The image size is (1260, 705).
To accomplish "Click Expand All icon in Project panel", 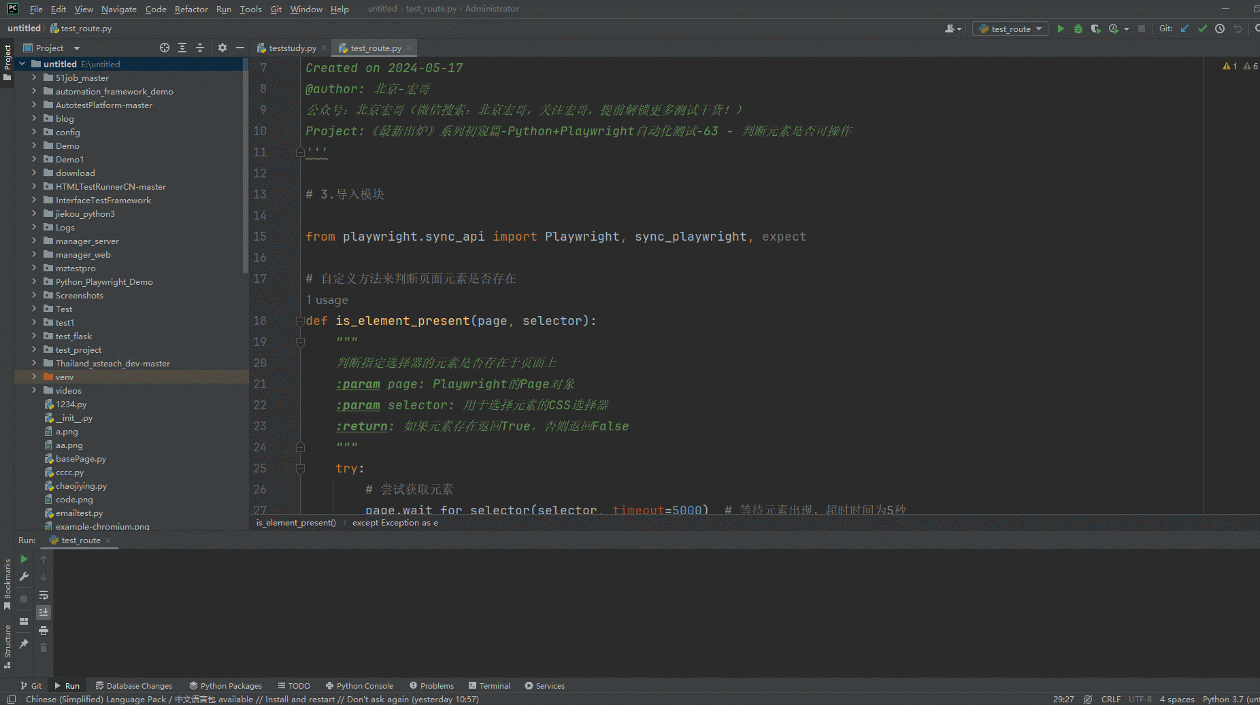I will tap(182, 48).
